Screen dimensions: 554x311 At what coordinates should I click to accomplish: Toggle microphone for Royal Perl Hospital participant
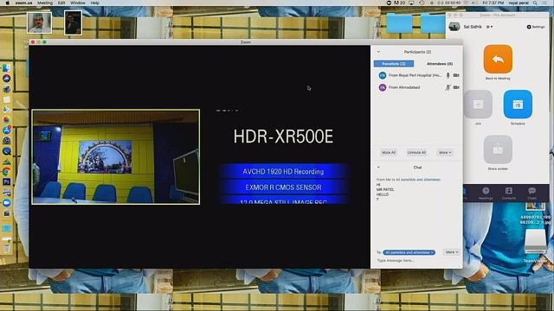(448, 75)
